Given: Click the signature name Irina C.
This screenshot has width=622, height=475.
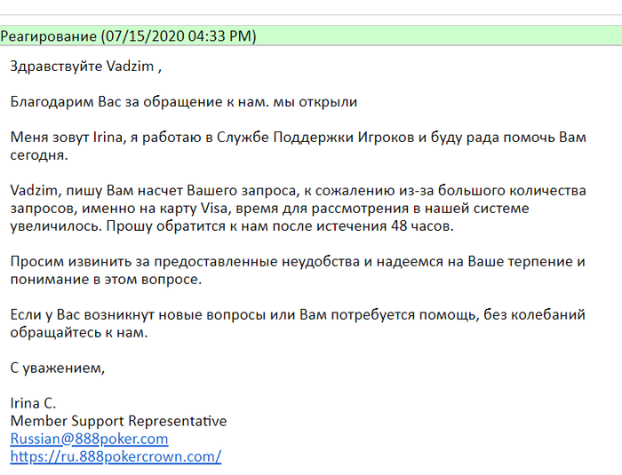Looking at the screenshot, I should [33, 403].
